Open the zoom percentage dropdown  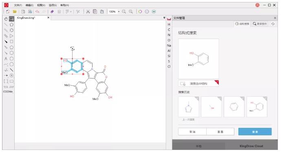[119, 12]
